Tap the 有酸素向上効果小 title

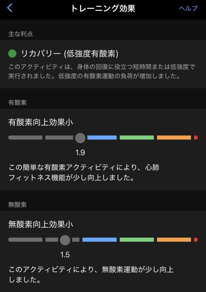click(41, 122)
